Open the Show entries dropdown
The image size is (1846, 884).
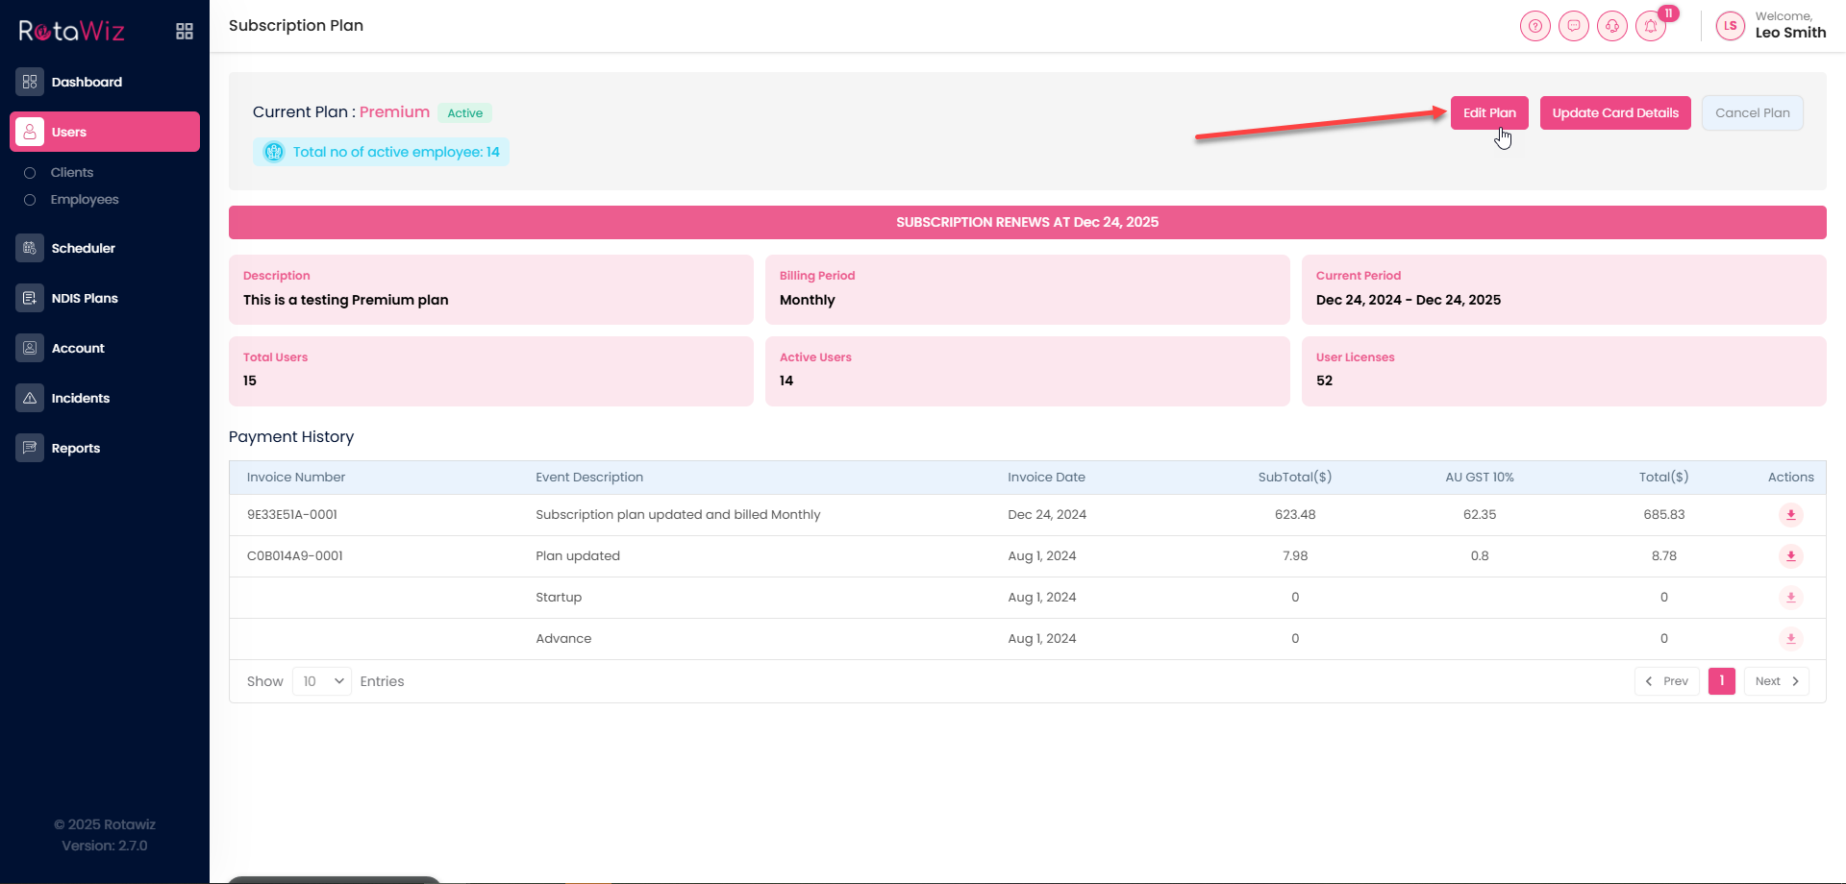tap(322, 681)
